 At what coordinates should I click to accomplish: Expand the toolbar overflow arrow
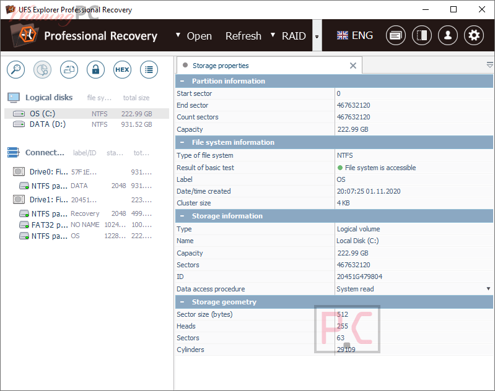317,37
